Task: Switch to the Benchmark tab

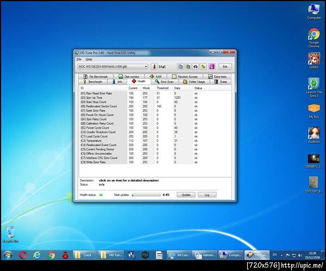Action: coord(93,82)
